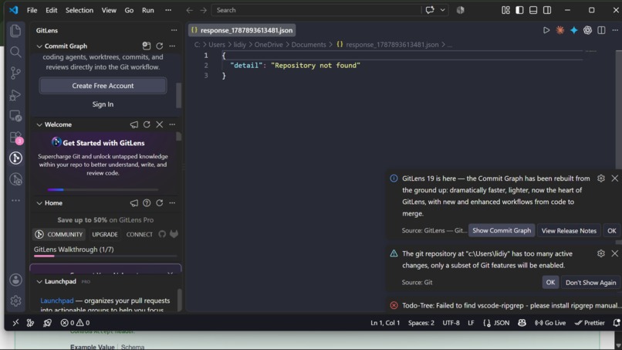Open the View menu
The image size is (622, 350).
[x=109, y=10]
